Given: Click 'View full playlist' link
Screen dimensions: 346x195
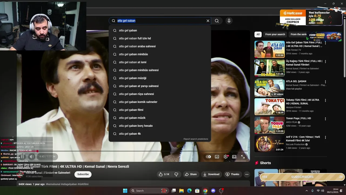Looking at the screenshot, I should 294,89.
